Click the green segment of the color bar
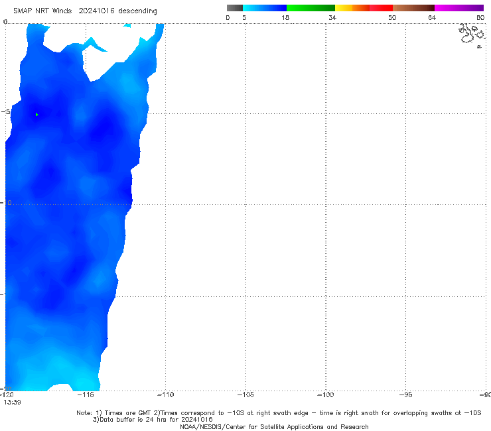Image resolution: width=491 pixels, height=431 pixels. point(311,8)
